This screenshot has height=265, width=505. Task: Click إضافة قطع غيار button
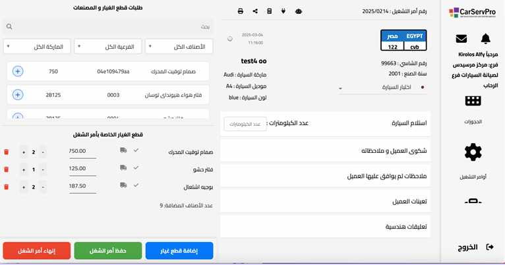point(179,251)
